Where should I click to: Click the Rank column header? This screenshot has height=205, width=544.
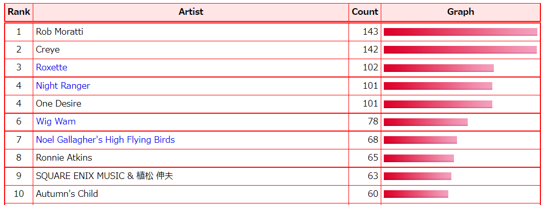19,12
